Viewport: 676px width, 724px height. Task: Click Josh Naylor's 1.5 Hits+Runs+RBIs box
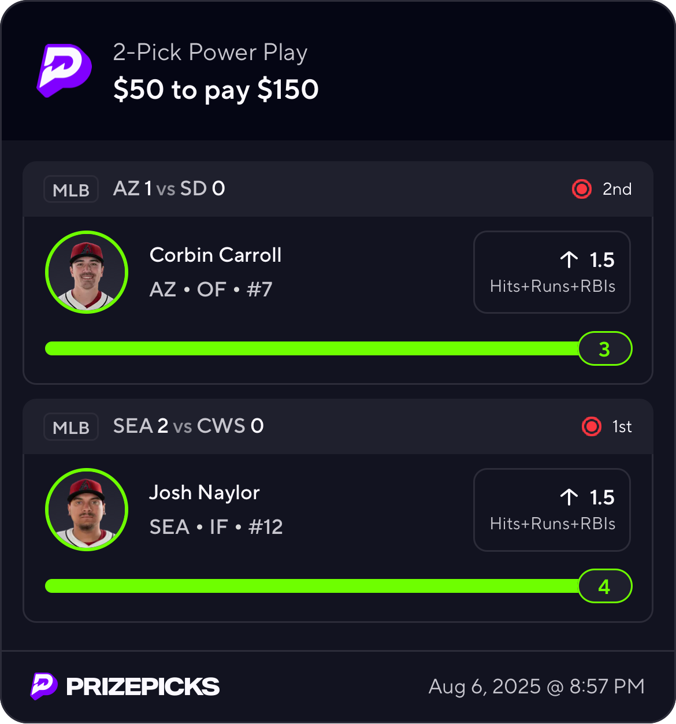point(552,510)
